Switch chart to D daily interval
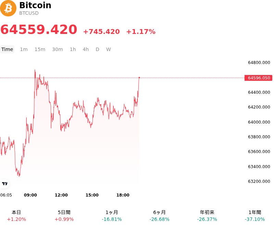Image resolution: width=274 pixels, height=226 pixels. pyautogui.click(x=98, y=49)
